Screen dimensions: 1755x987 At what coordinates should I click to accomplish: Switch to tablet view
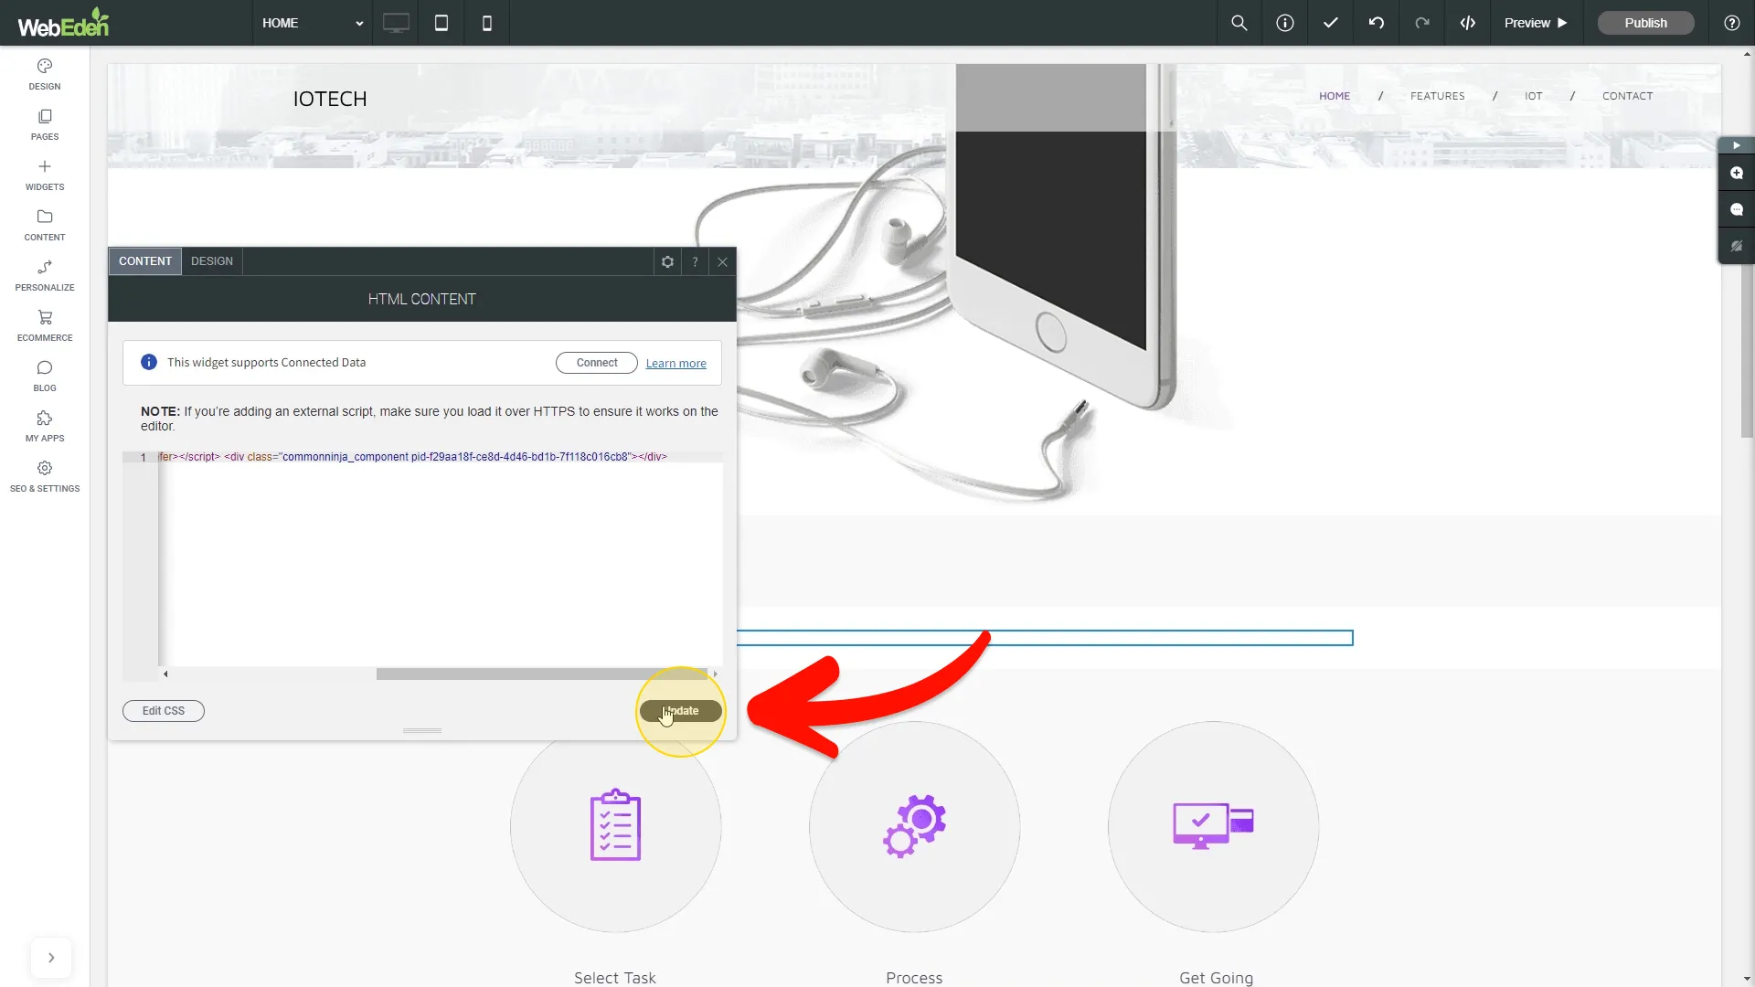tap(441, 23)
